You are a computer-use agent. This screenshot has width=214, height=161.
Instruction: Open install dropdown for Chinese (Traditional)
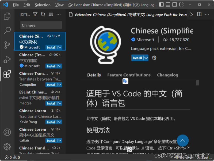coord(60,66)
